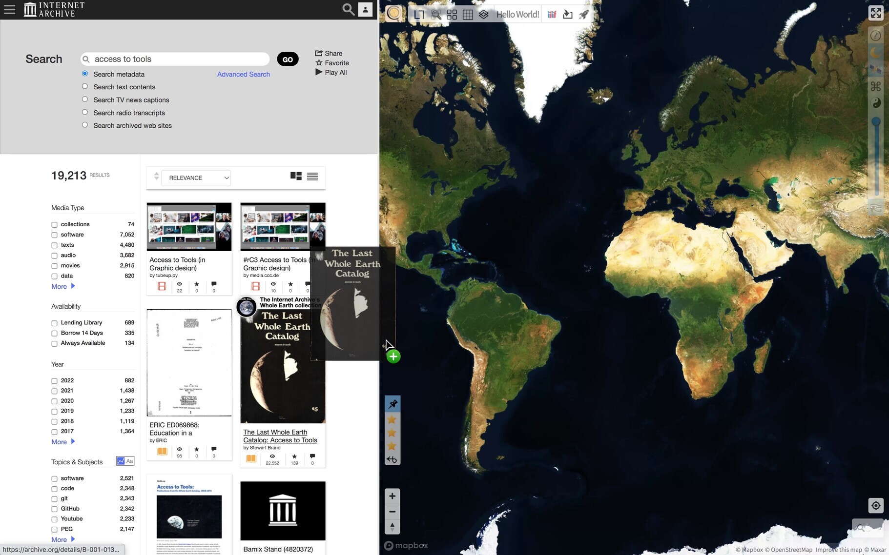
Task: Click the Improve this map link
Action: 839,550
